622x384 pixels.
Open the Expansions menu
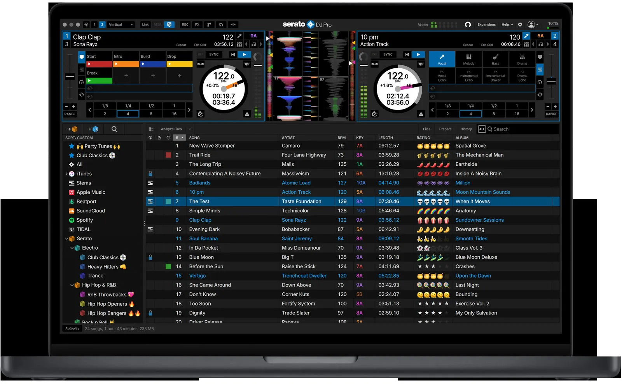point(486,24)
